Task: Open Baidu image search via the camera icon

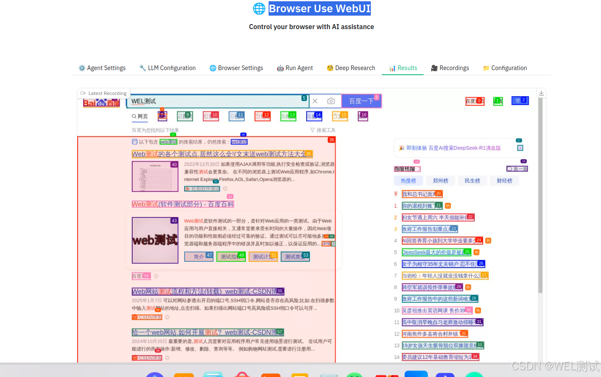Action: pyautogui.click(x=331, y=101)
